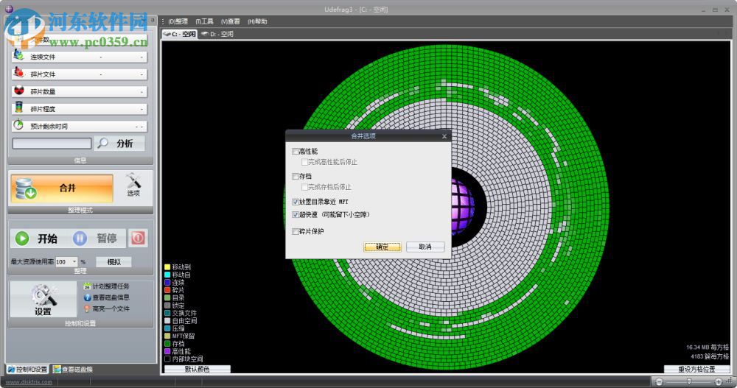Click the 内部块空间 color swatch
This screenshot has height=388, width=737.
click(x=167, y=359)
